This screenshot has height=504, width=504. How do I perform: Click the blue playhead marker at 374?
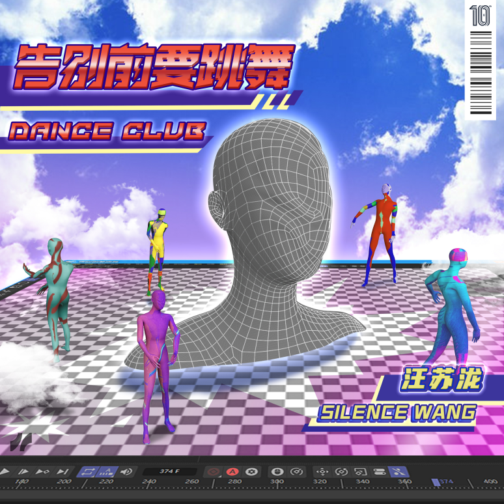(436, 482)
